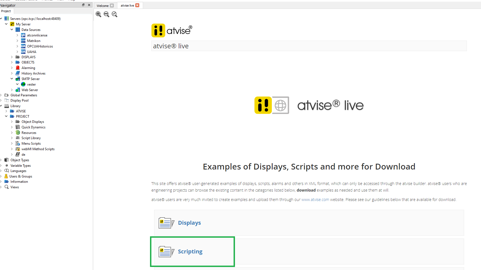Click the Library books icon
The image size is (481, 270).
[7, 106]
